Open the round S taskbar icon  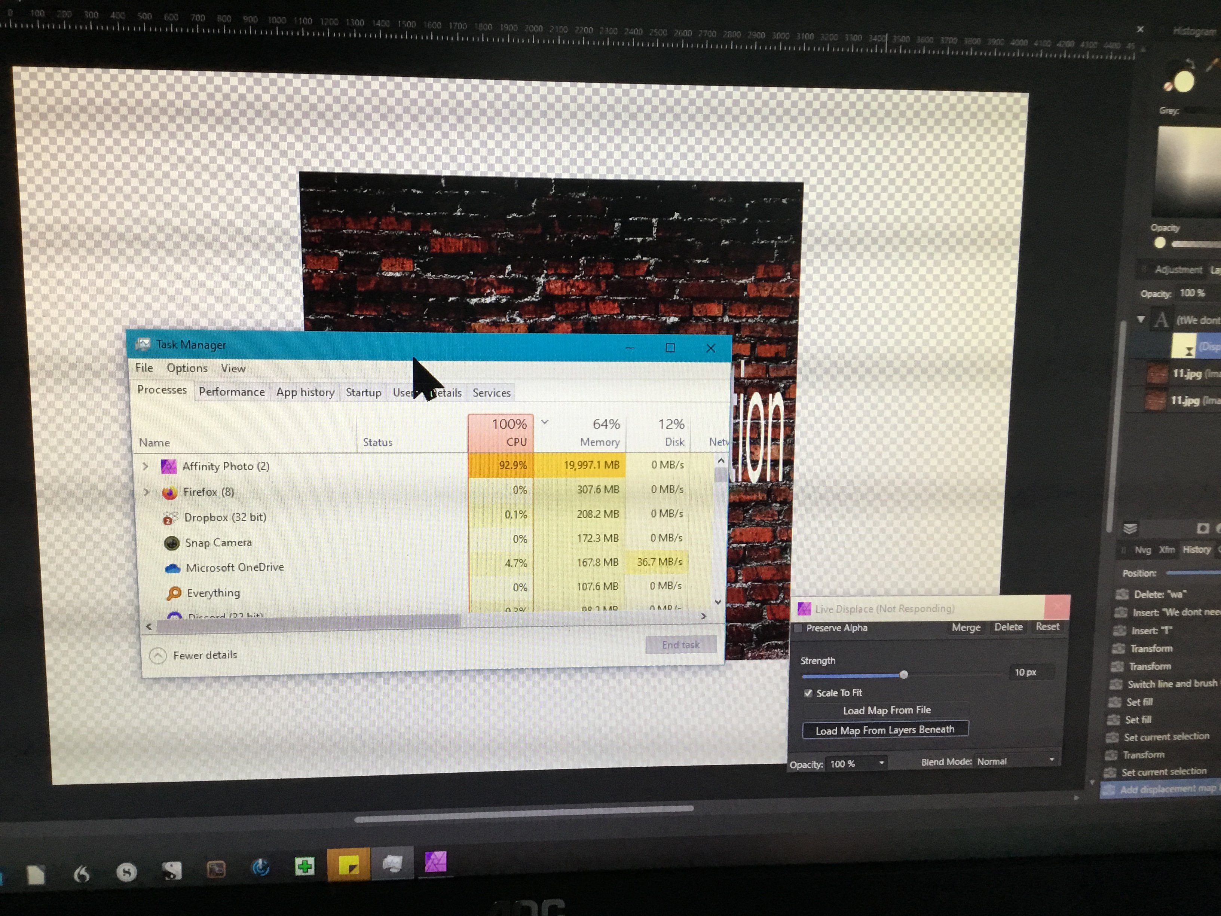pyautogui.click(x=127, y=872)
